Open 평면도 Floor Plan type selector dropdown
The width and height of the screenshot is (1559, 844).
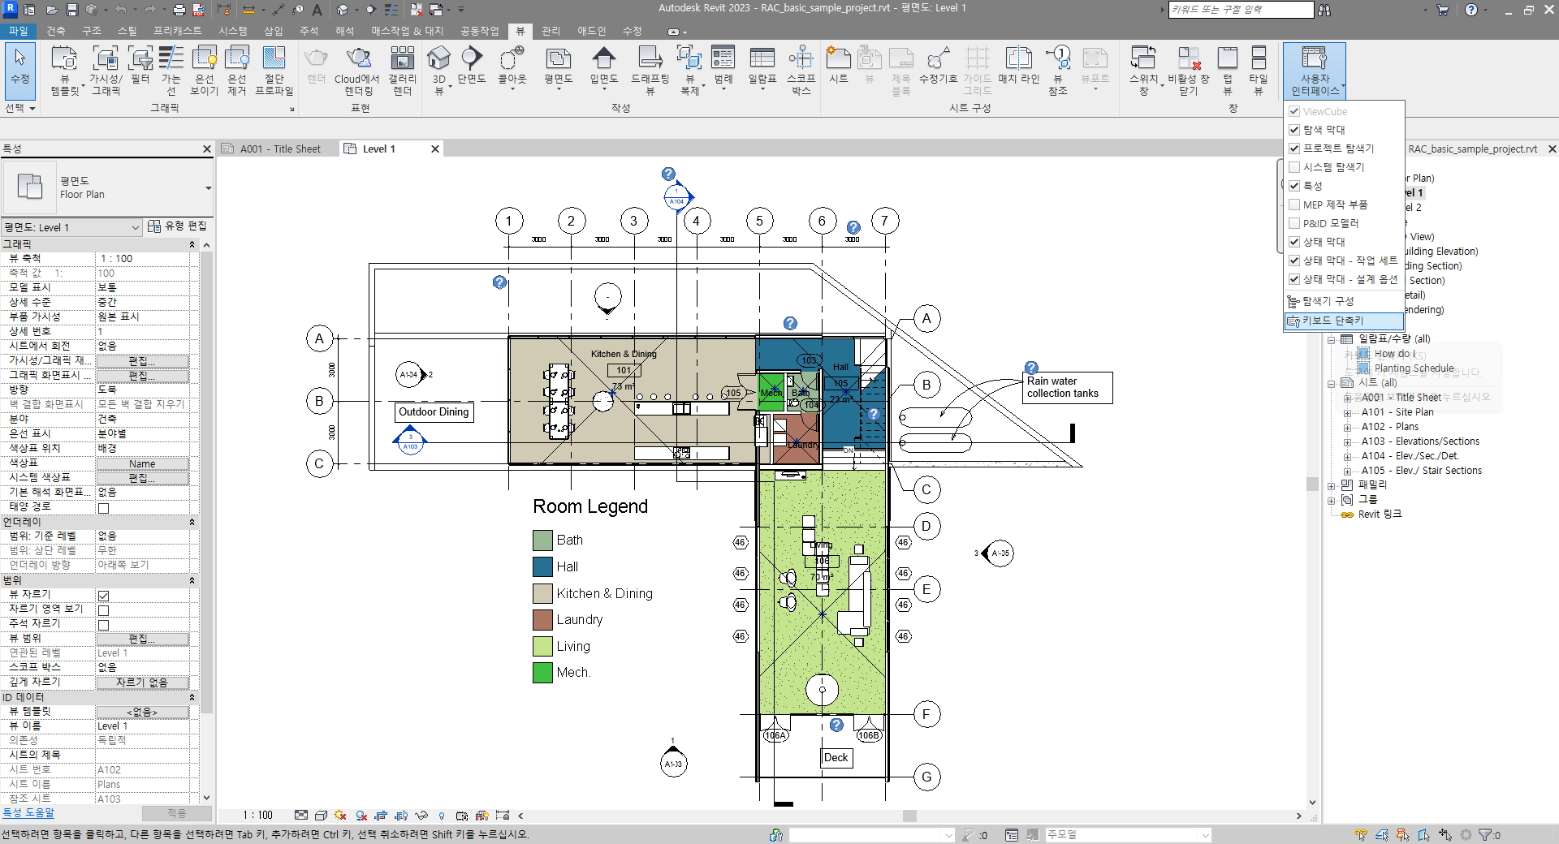[x=208, y=188]
